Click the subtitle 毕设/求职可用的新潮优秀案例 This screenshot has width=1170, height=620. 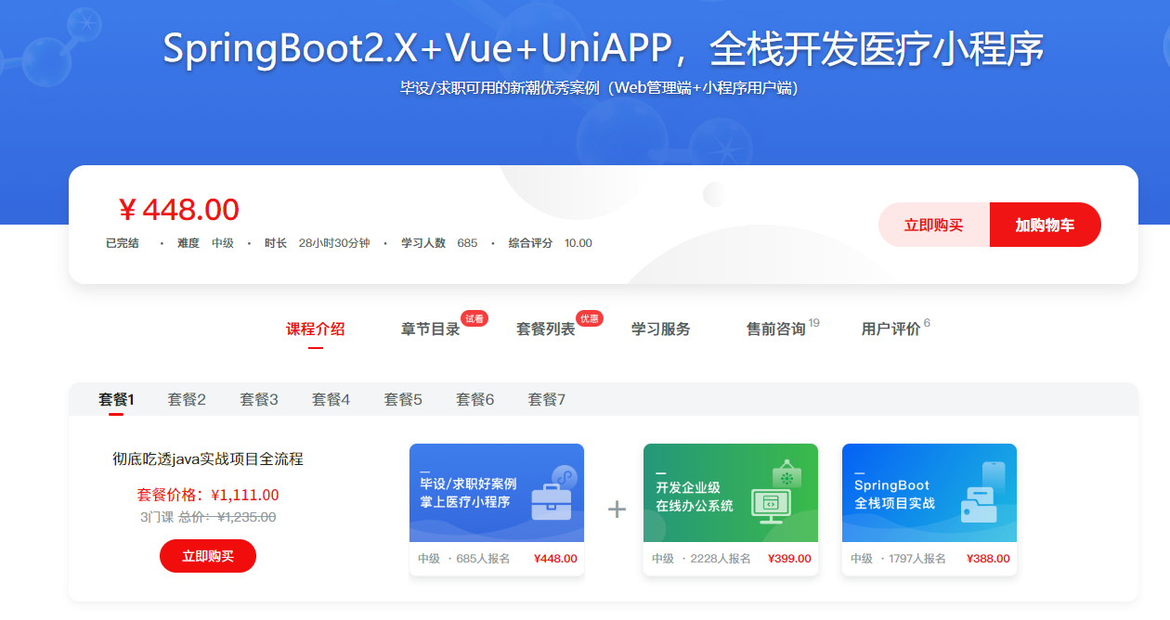point(599,89)
